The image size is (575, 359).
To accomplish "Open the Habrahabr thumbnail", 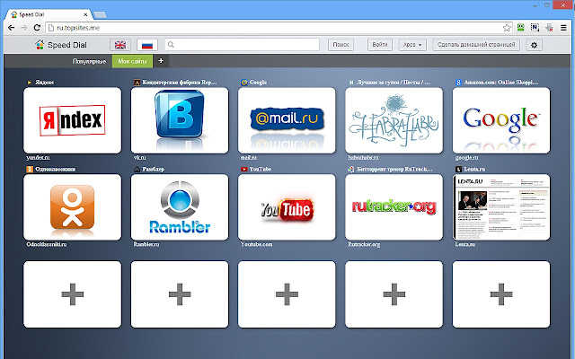I will click(x=394, y=120).
